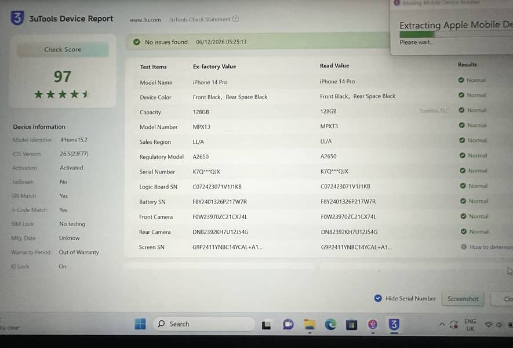
Task: Click the Out of Warranty value
Action: click(79, 252)
